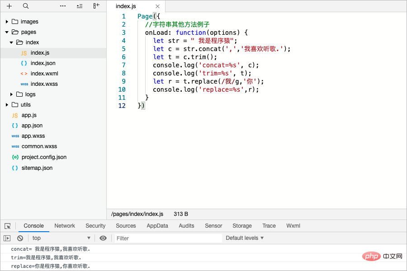This screenshot has height=271, width=407.
Task: Click the collapse-all folders icon
Action: coord(80,6)
